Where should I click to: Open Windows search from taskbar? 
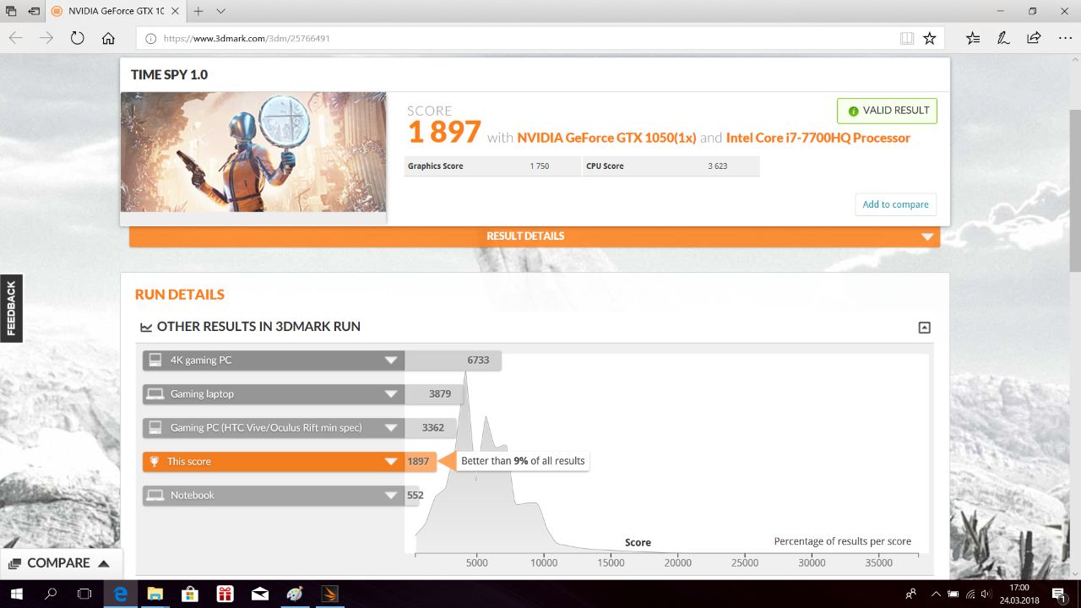coord(51,594)
